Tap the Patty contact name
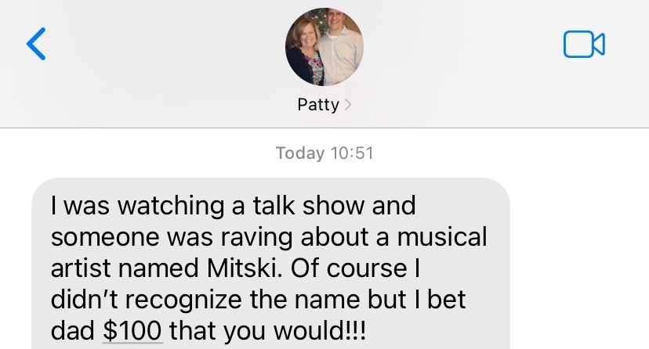 (x=318, y=105)
